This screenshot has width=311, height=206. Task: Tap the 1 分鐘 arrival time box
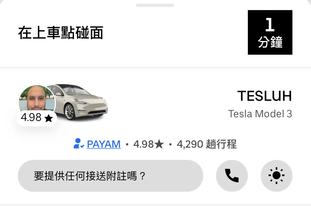click(x=270, y=32)
